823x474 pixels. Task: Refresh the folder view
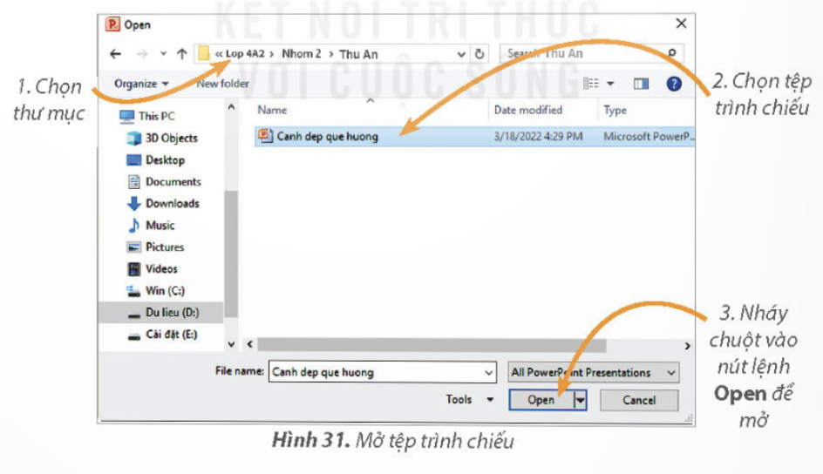coord(480,54)
